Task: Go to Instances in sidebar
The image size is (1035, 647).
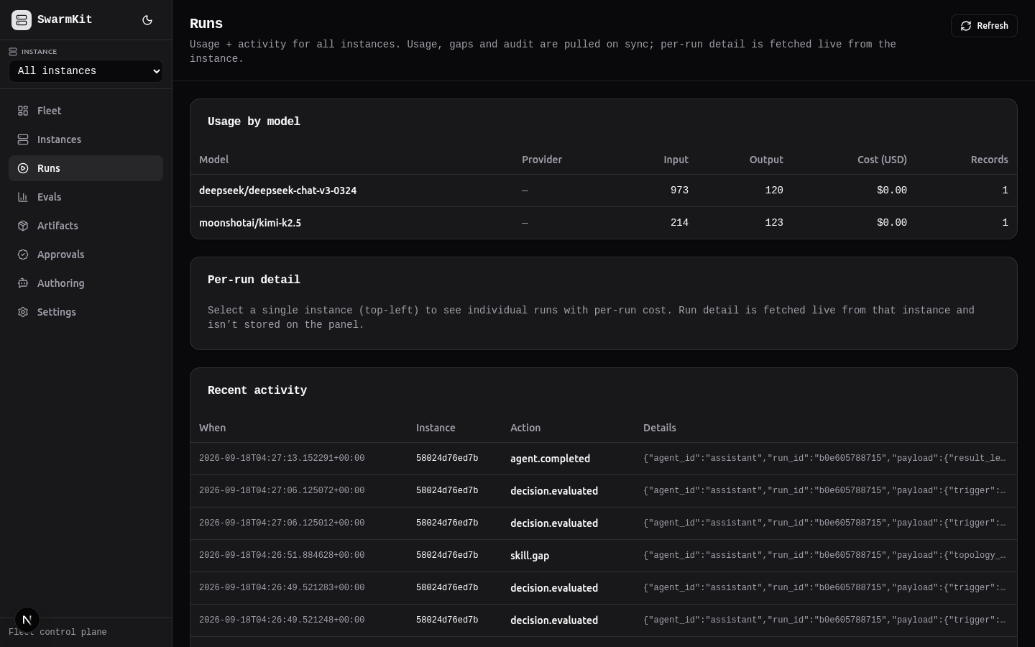Action: (x=86, y=139)
